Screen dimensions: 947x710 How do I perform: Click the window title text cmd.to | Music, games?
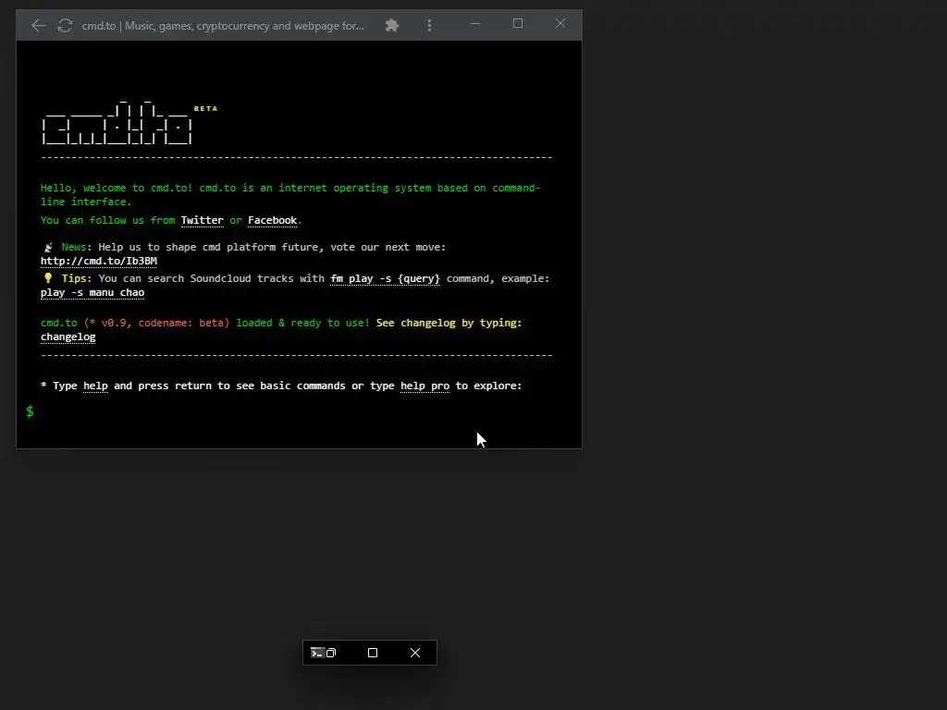(223, 25)
